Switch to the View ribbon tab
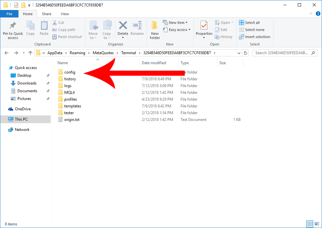 point(65,14)
